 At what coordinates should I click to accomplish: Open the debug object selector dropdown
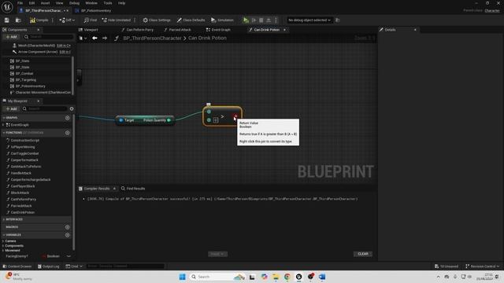pyautogui.click(x=309, y=20)
